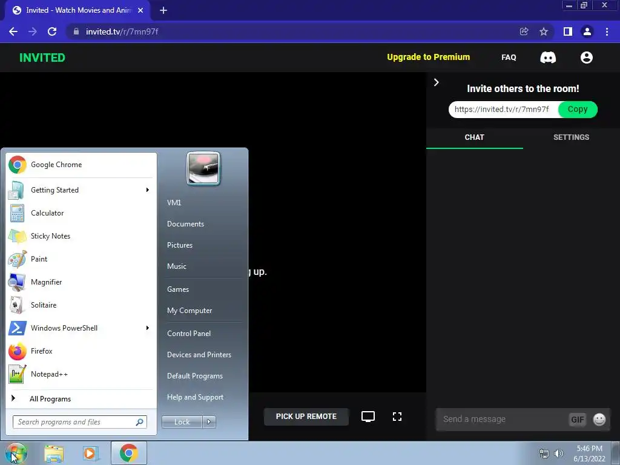The width and height of the screenshot is (620, 465).
Task: Expand All Programs list
Action: pos(81,398)
